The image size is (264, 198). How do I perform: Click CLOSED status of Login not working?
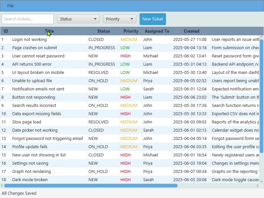coord(96,40)
